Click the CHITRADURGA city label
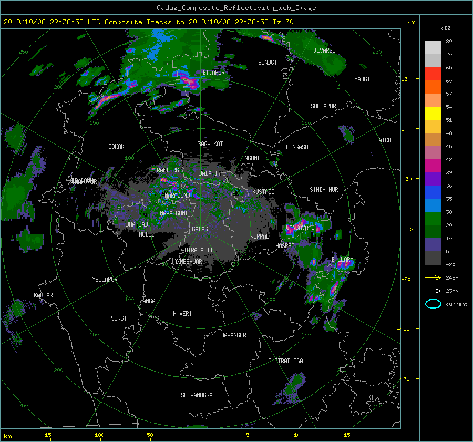The image size is (473, 442). pos(285,361)
